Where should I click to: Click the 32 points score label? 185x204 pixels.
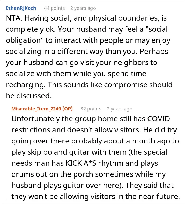tap(91, 109)
